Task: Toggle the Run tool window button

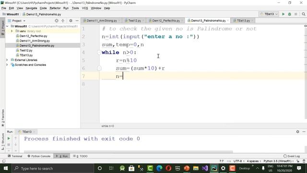Action: [x=62, y=156]
